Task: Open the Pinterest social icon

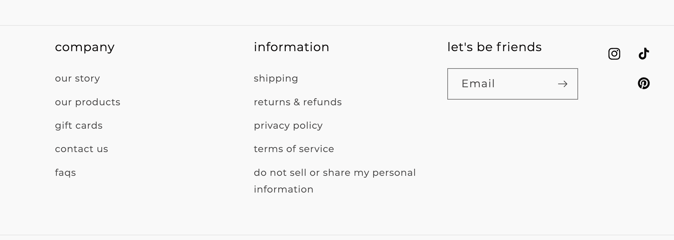Action: 643,83
